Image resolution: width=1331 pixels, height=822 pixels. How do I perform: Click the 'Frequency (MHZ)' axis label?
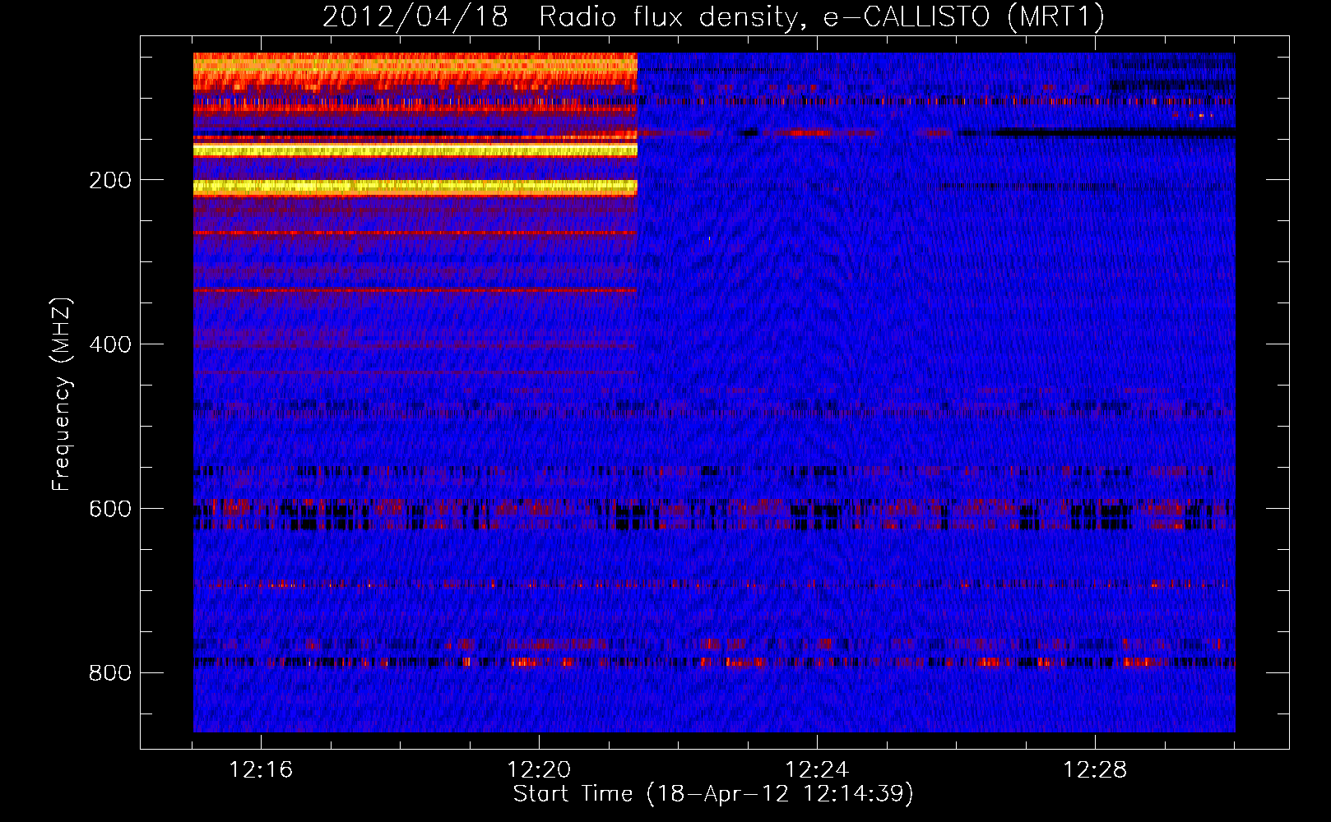(62, 394)
